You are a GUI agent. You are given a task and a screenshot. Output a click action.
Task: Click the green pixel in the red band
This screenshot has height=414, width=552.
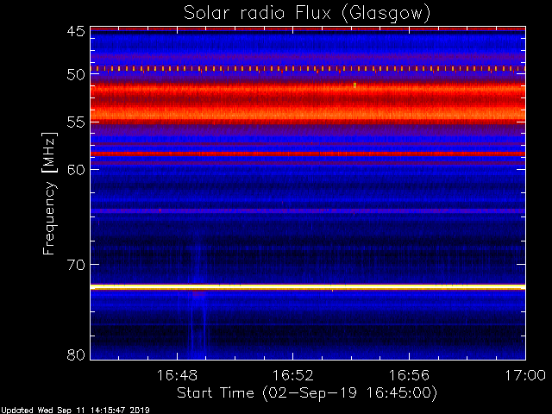coord(354,85)
